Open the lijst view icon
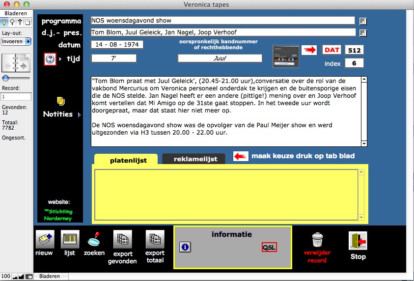The height and width of the screenshot is (281, 414). coord(70,239)
